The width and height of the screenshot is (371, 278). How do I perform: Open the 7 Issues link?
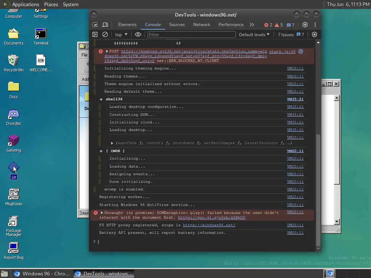(x=291, y=34)
